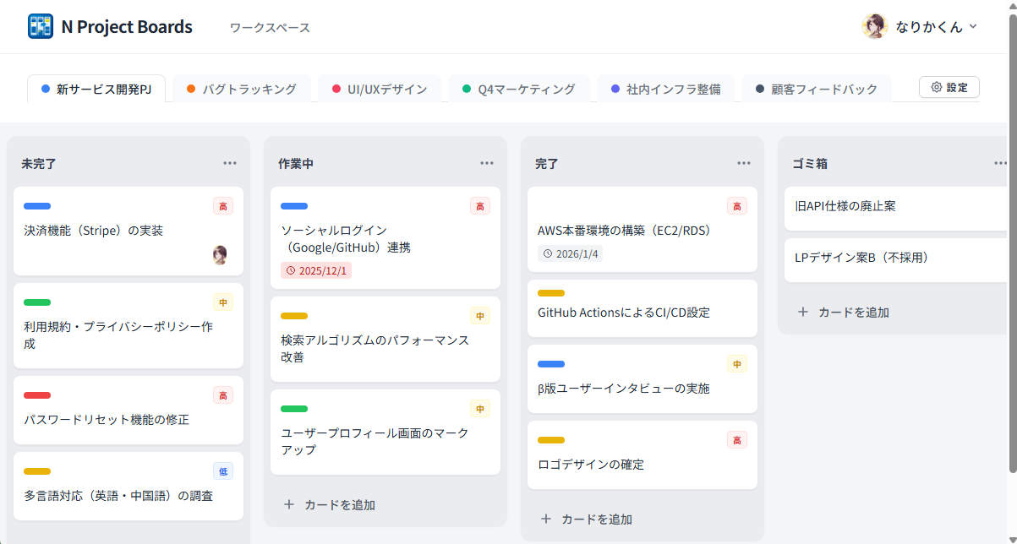This screenshot has height=544, width=1017.
Task: Switch to the Q4マーケティング tab
Action: [x=517, y=89]
